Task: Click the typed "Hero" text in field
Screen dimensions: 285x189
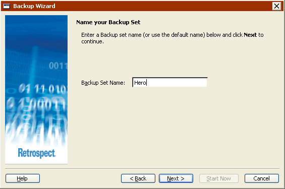Action: 140,83
